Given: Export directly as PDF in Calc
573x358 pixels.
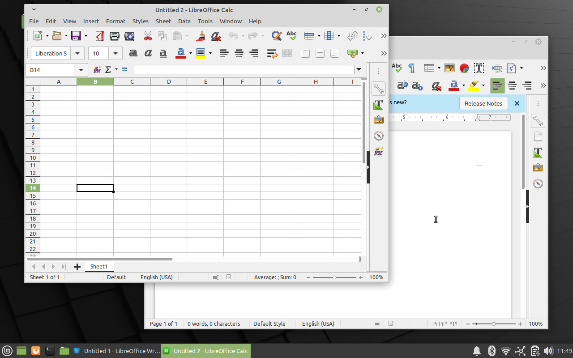Looking at the screenshot, I should coord(99,36).
